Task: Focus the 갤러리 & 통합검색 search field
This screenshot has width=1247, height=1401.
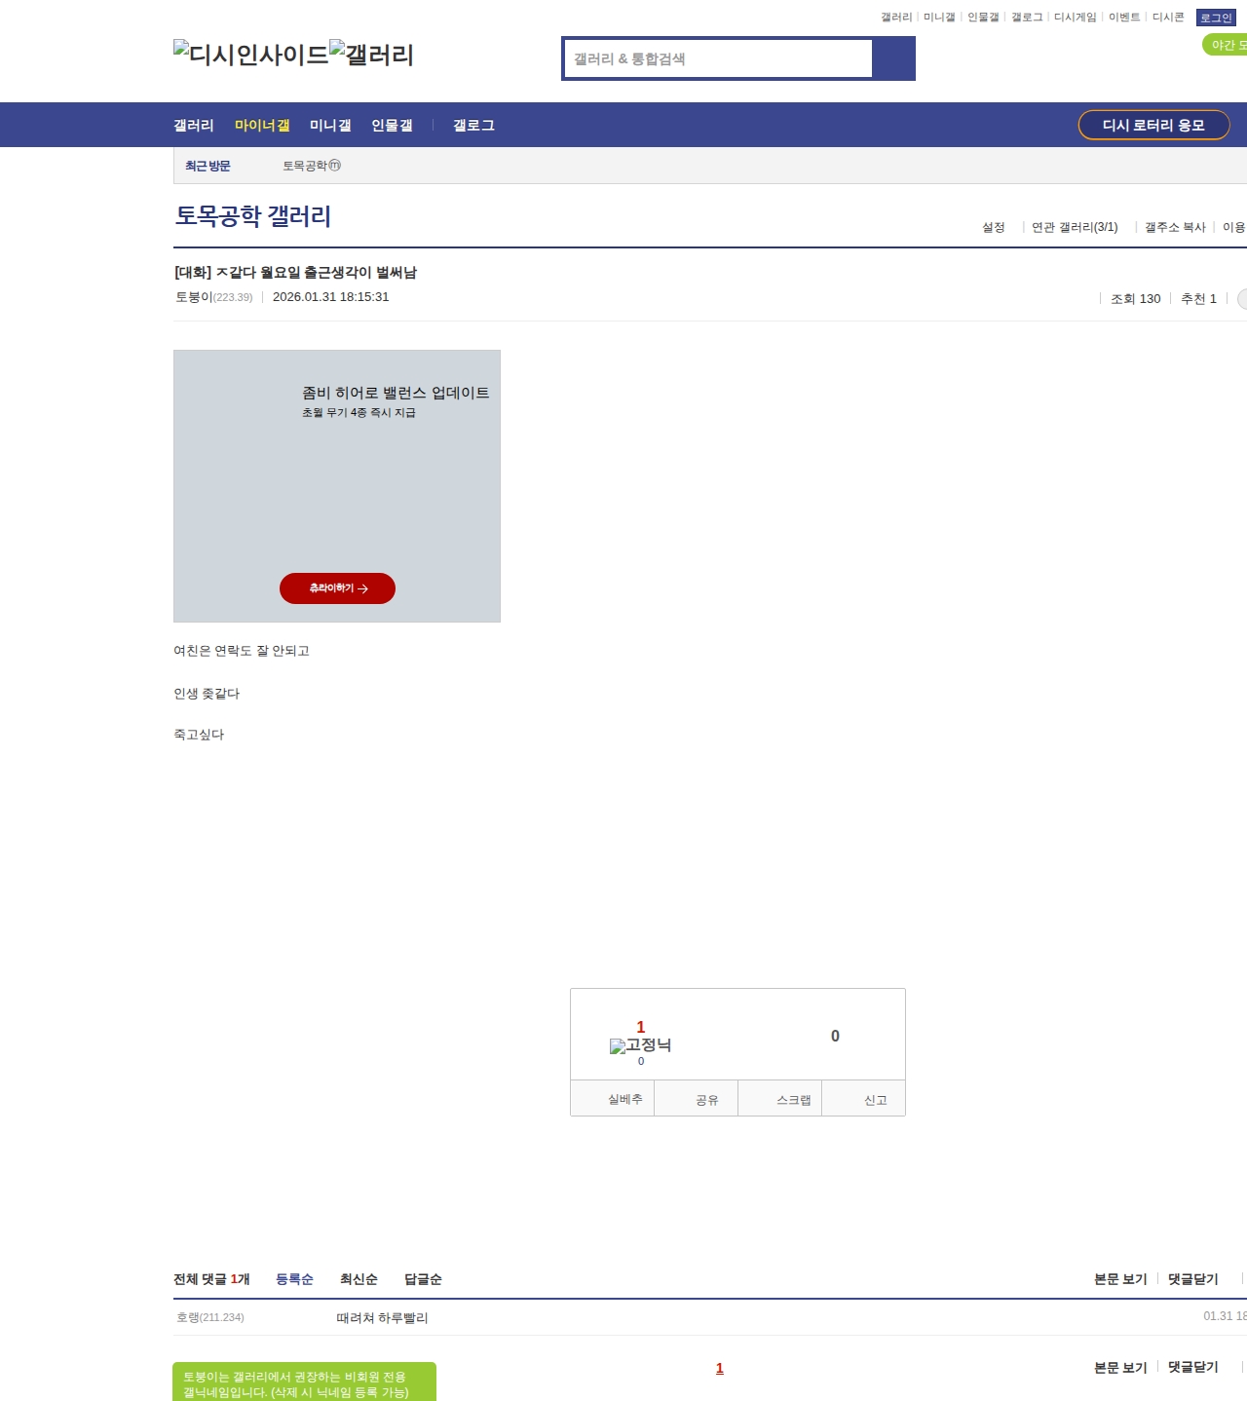Action: tap(719, 58)
